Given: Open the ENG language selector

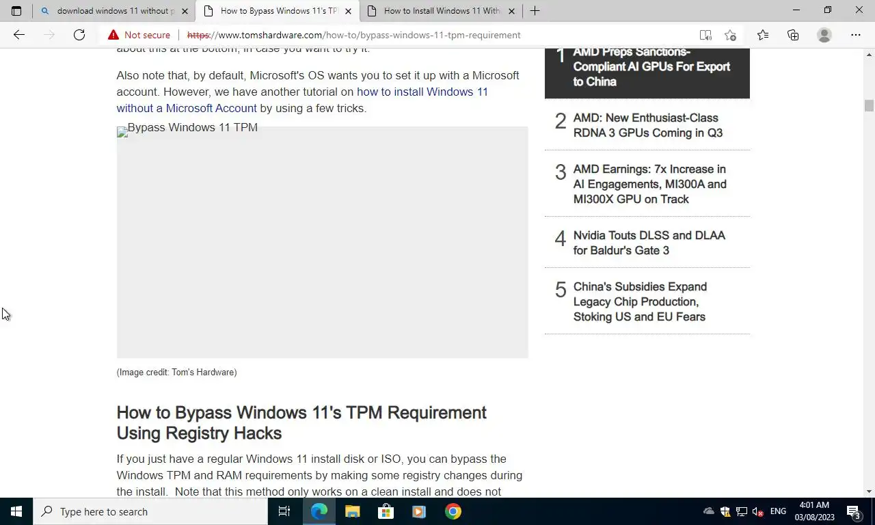Looking at the screenshot, I should click(778, 511).
